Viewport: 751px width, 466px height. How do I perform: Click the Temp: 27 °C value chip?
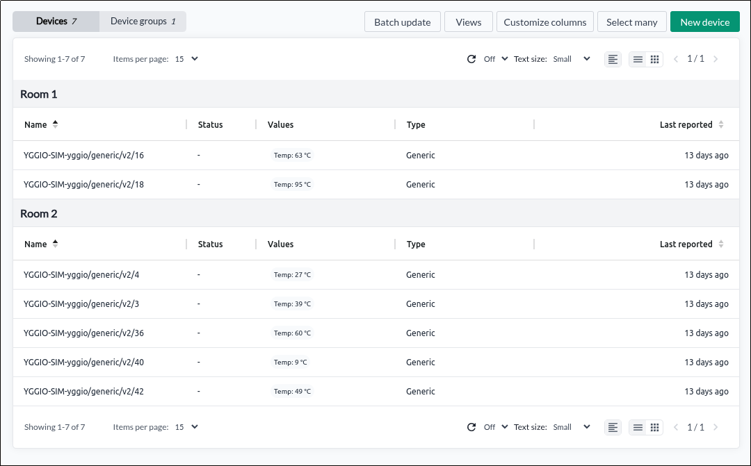point(292,275)
